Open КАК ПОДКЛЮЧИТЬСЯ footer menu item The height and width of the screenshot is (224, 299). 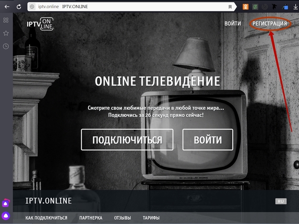point(46,218)
